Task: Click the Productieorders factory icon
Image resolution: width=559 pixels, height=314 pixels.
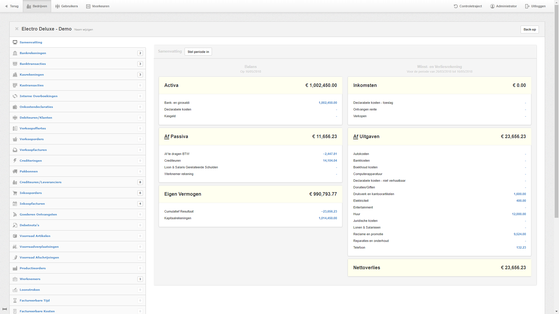Action: coord(15,268)
